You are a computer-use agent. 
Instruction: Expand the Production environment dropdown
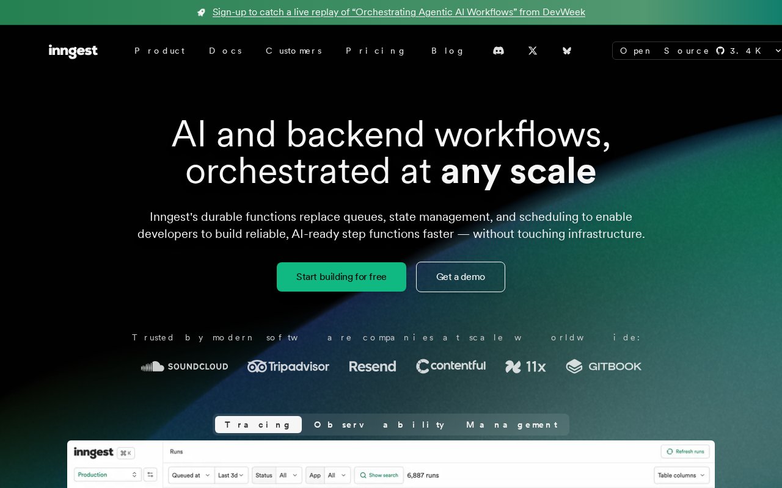tap(108, 475)
